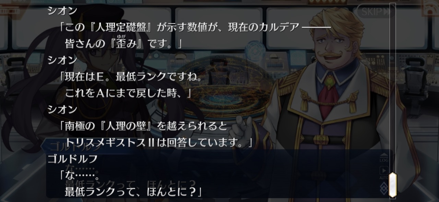Screen dimensions: 439x202
Task: Click the double-diamond icon below AUTO
Action: tap(384, 187)
